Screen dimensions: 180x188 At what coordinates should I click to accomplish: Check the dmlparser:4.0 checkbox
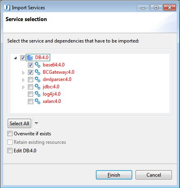click(x=30, y=80)
